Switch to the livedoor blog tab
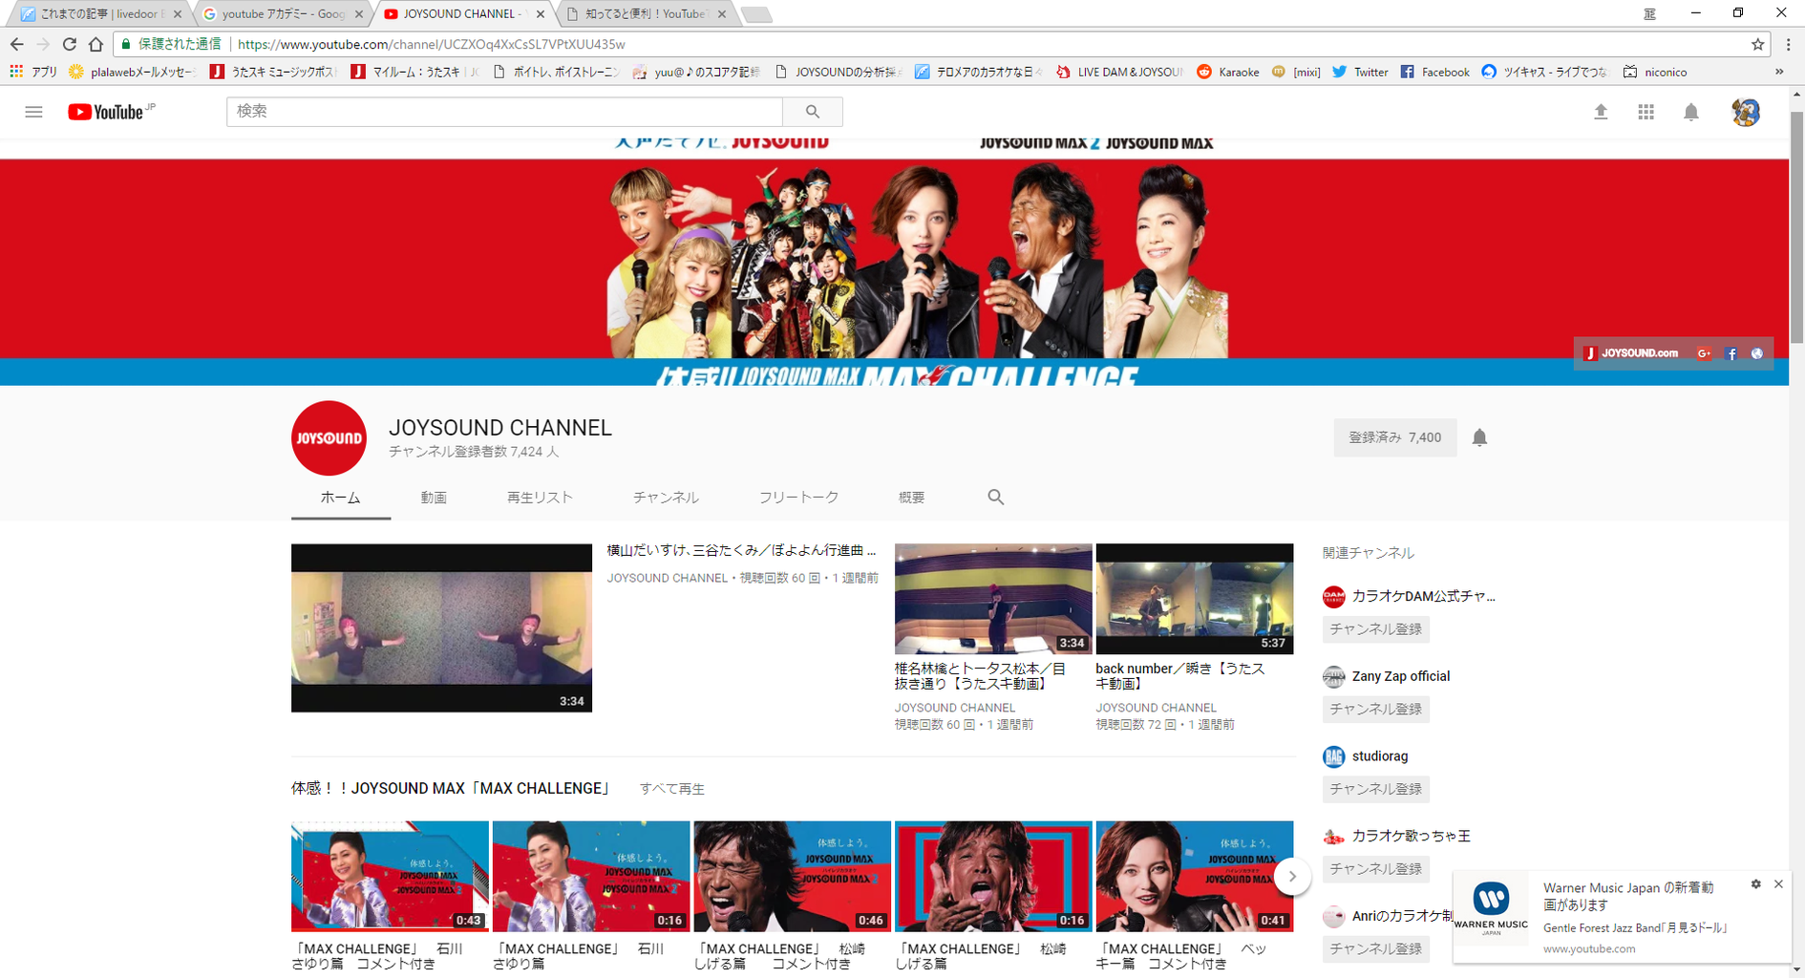The height and width of the screenshot is (978, 1805). pyautogui.click(x=100, y=14)
